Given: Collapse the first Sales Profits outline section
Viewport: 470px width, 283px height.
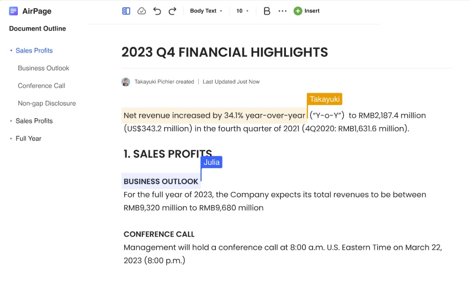Looking at the screenshot, I should [x=11, y=51].
